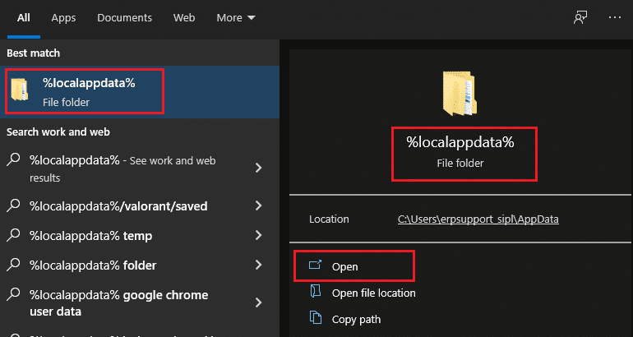Click the Copy path icon
The image size is (633, 337).
(316, 318)
